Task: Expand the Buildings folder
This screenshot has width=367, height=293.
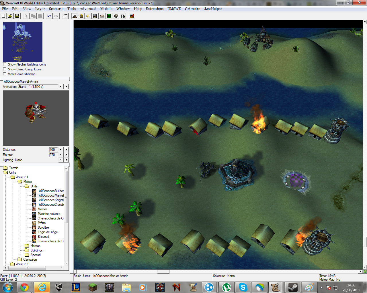Action: point(36,250)
